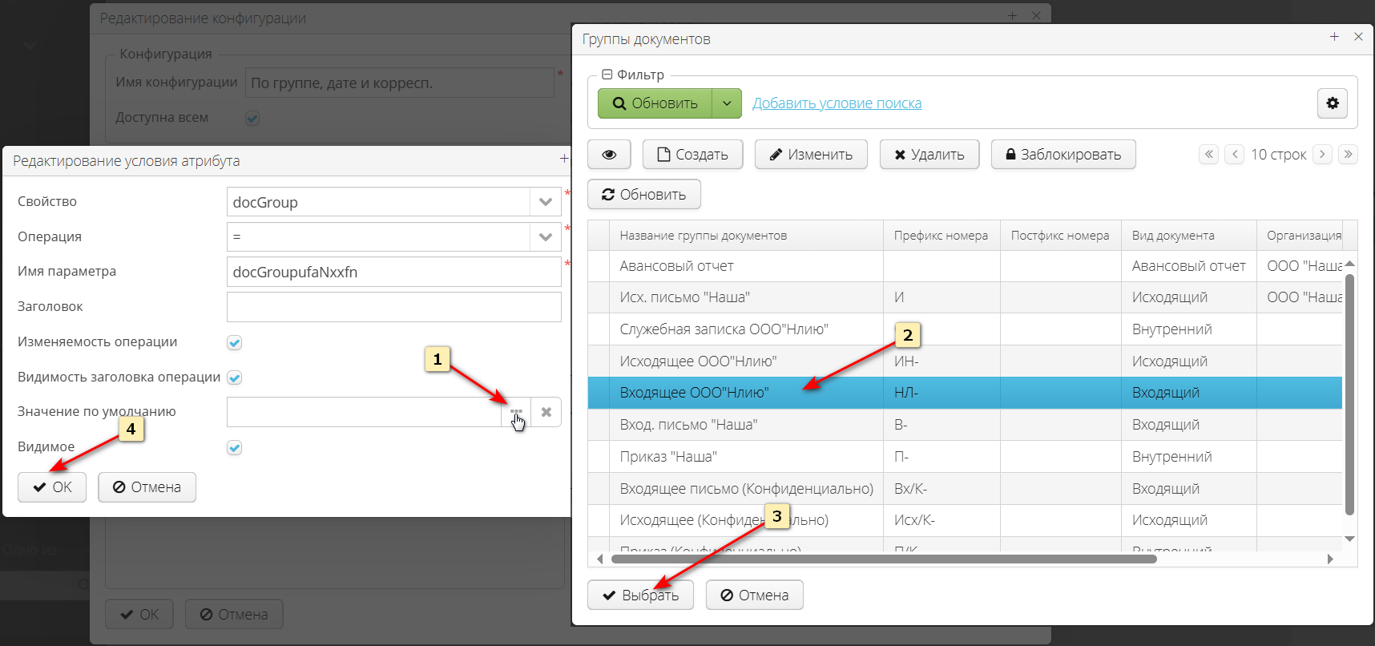Click the scroll-down arrow of the groups table

coord(1349,539)
